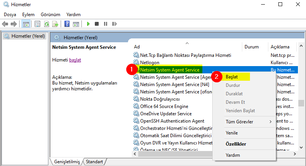Click the Restart Service icon
The width and height of the screenshot is (306, 166).
coord(114,24)
